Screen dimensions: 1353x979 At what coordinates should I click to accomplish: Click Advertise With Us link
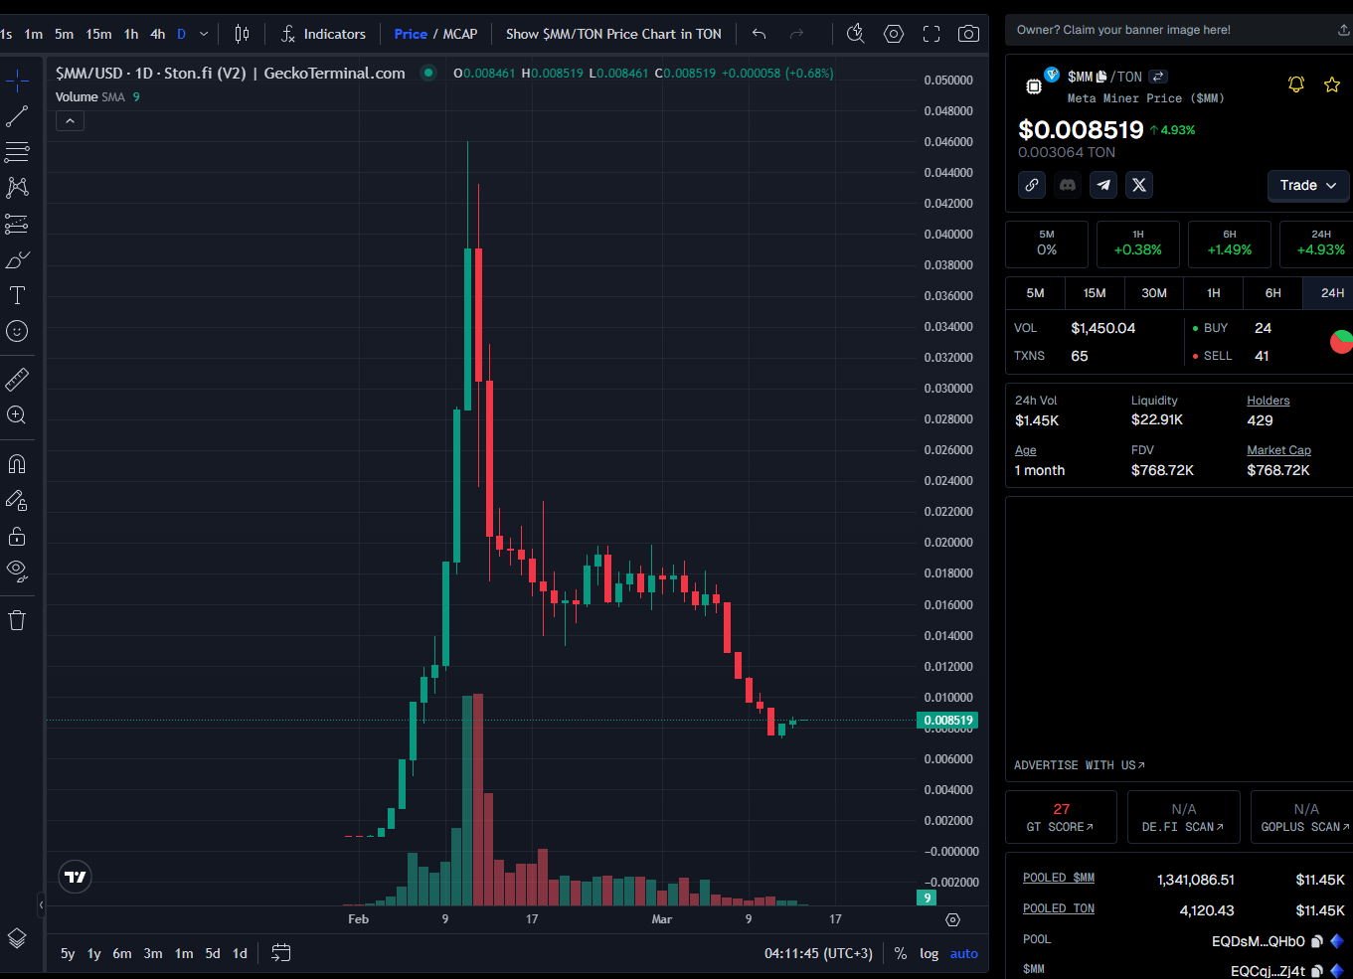1080,765
